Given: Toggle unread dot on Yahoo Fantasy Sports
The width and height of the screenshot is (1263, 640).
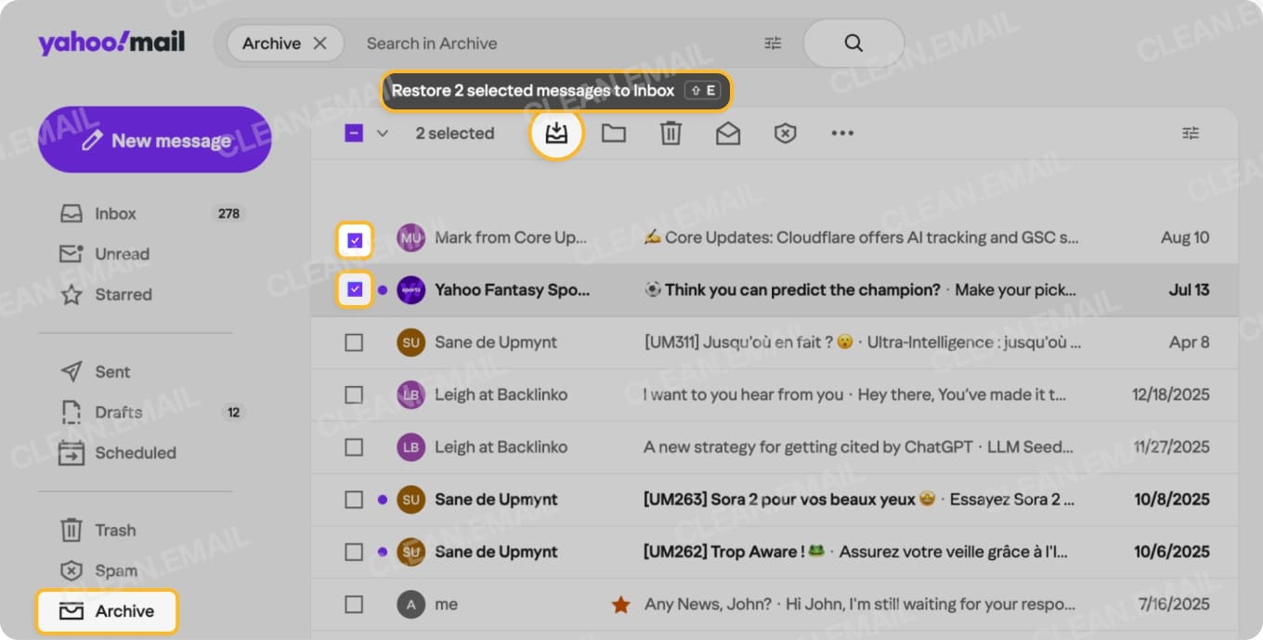Looking at the screenshot, I should tap(383, 290).
